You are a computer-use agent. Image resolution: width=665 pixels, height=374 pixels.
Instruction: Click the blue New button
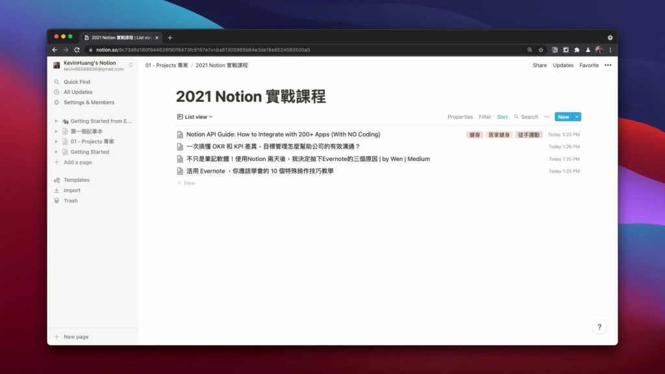pyautogui.click(x=563, y=117)
